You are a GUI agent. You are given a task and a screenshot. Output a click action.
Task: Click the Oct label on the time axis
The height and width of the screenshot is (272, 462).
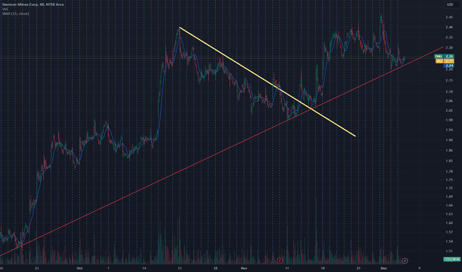(x=79, y=268)
